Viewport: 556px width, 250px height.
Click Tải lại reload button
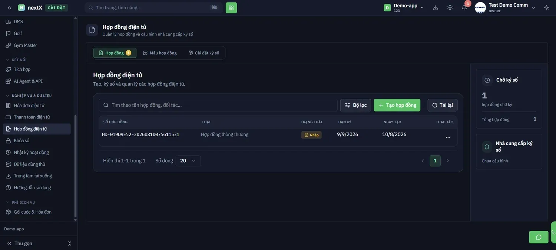[x=443, y=105]
